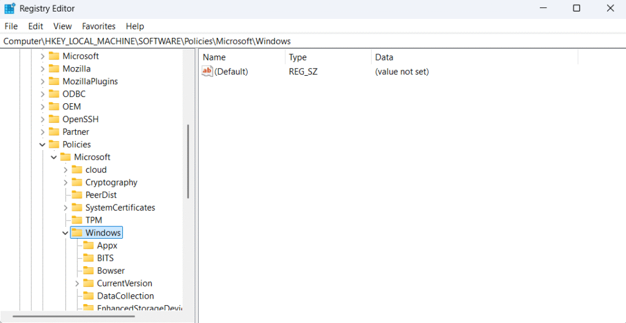Collapse the Policies key
Image resolution: width=626 pixels, height=323 pixels.
[42, 145]
